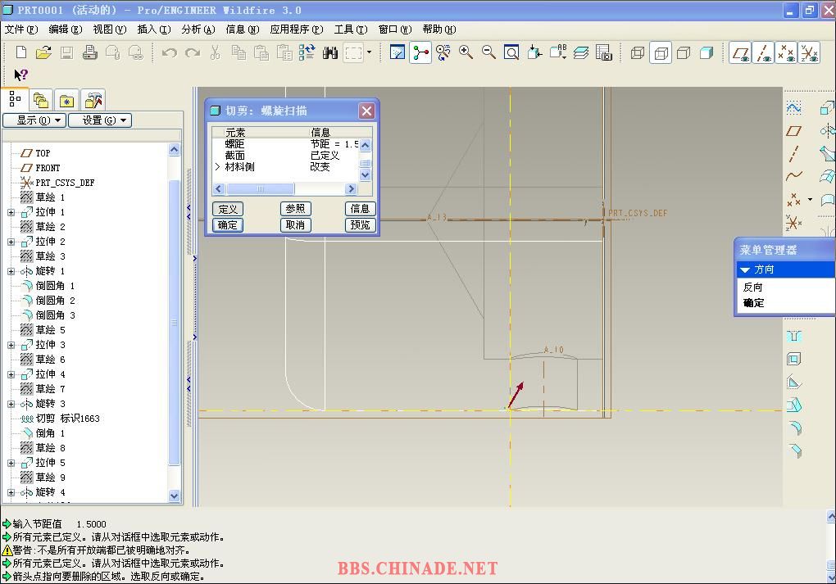Toggle datum axes visibility
836x584 pixels.
tap(764, 52)
